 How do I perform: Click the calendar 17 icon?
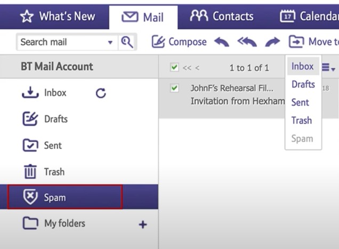coord(287,16)
